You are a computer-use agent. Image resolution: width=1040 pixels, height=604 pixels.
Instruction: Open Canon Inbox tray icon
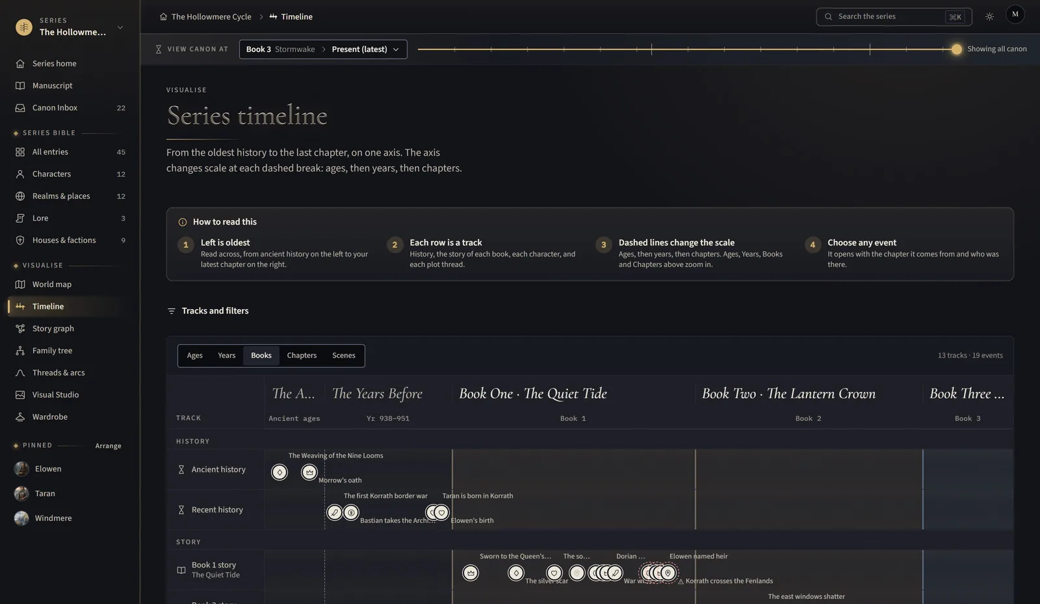[x=20, y=108]
